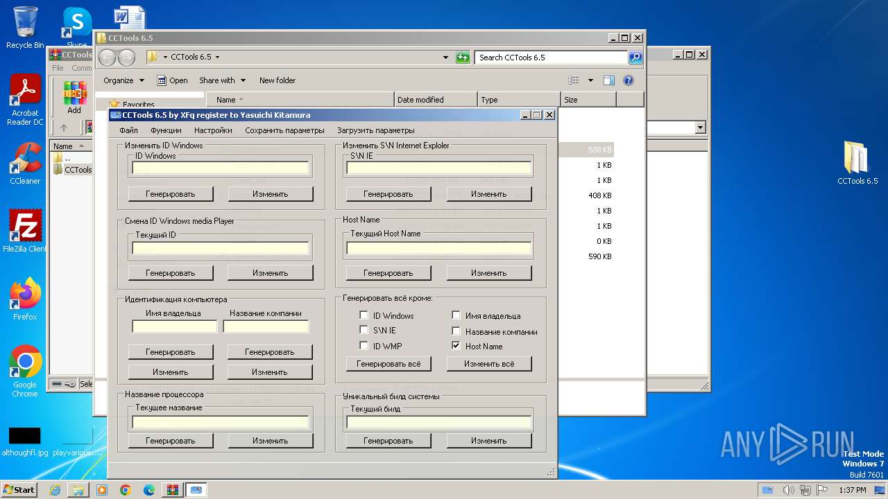Click the Explorer forward arrow button
888x499 pixels.
(126, 58)
